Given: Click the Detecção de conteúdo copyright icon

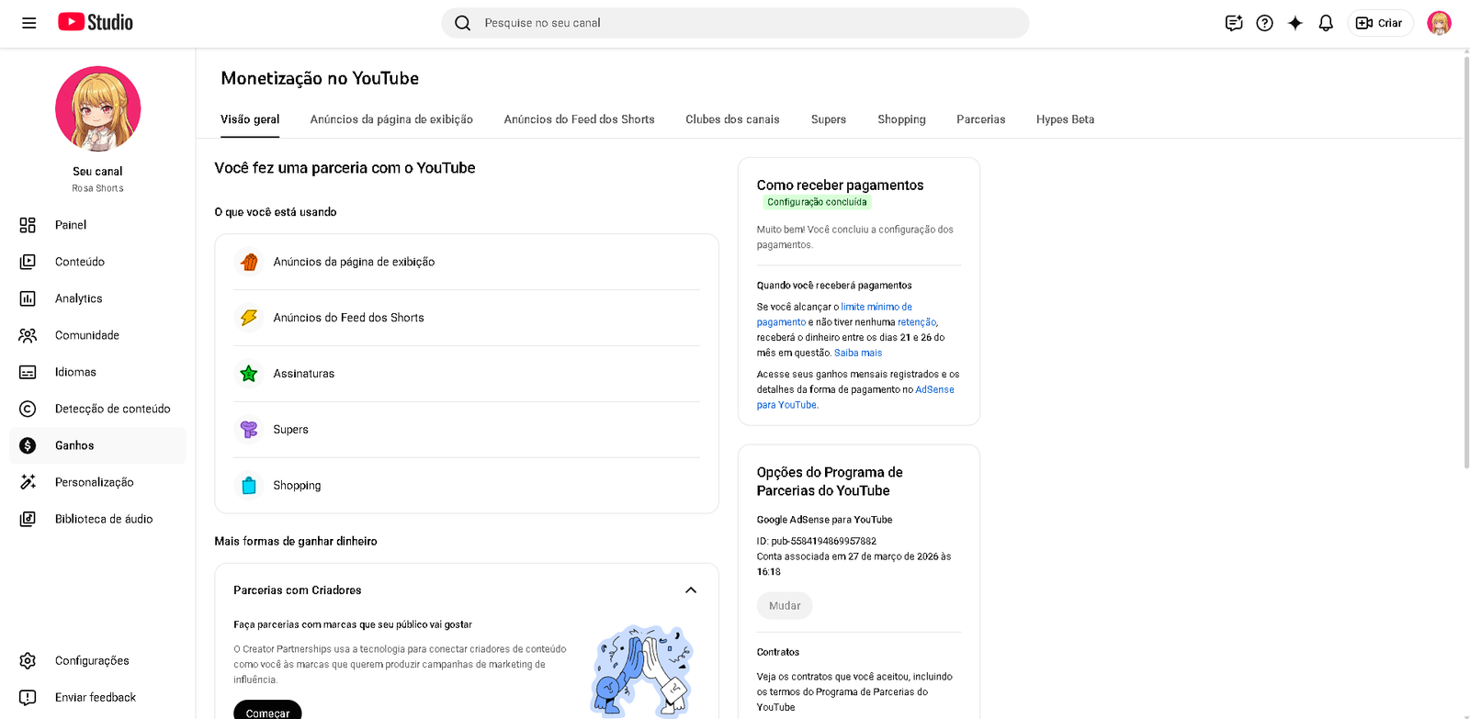Looking at the screenshot, I should (28, 409).
